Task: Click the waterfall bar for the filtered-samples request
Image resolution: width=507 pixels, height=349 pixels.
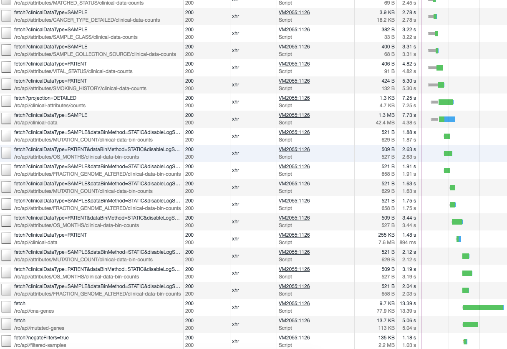Action: click(x=465, y=341)
